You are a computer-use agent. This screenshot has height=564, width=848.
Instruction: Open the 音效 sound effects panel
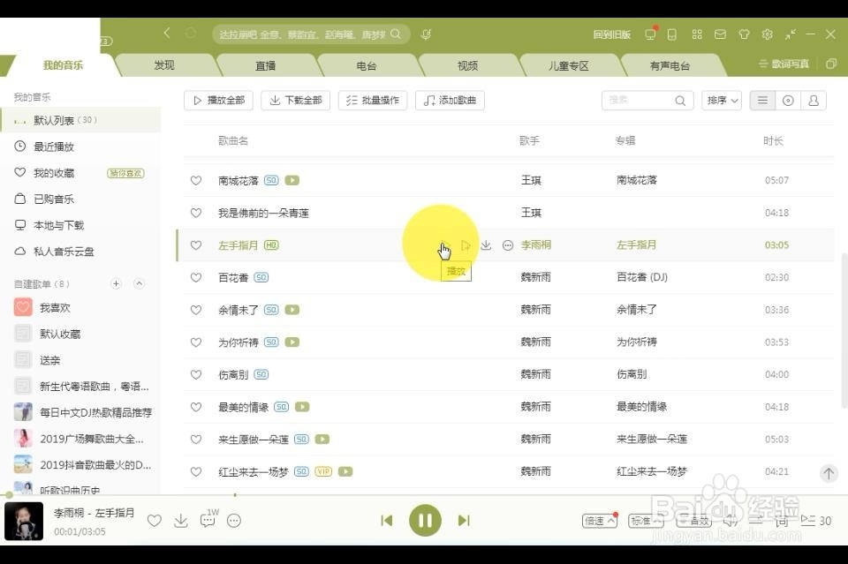click(x=694, y=521)
